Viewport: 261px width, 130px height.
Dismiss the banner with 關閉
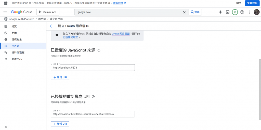point(239,3)
